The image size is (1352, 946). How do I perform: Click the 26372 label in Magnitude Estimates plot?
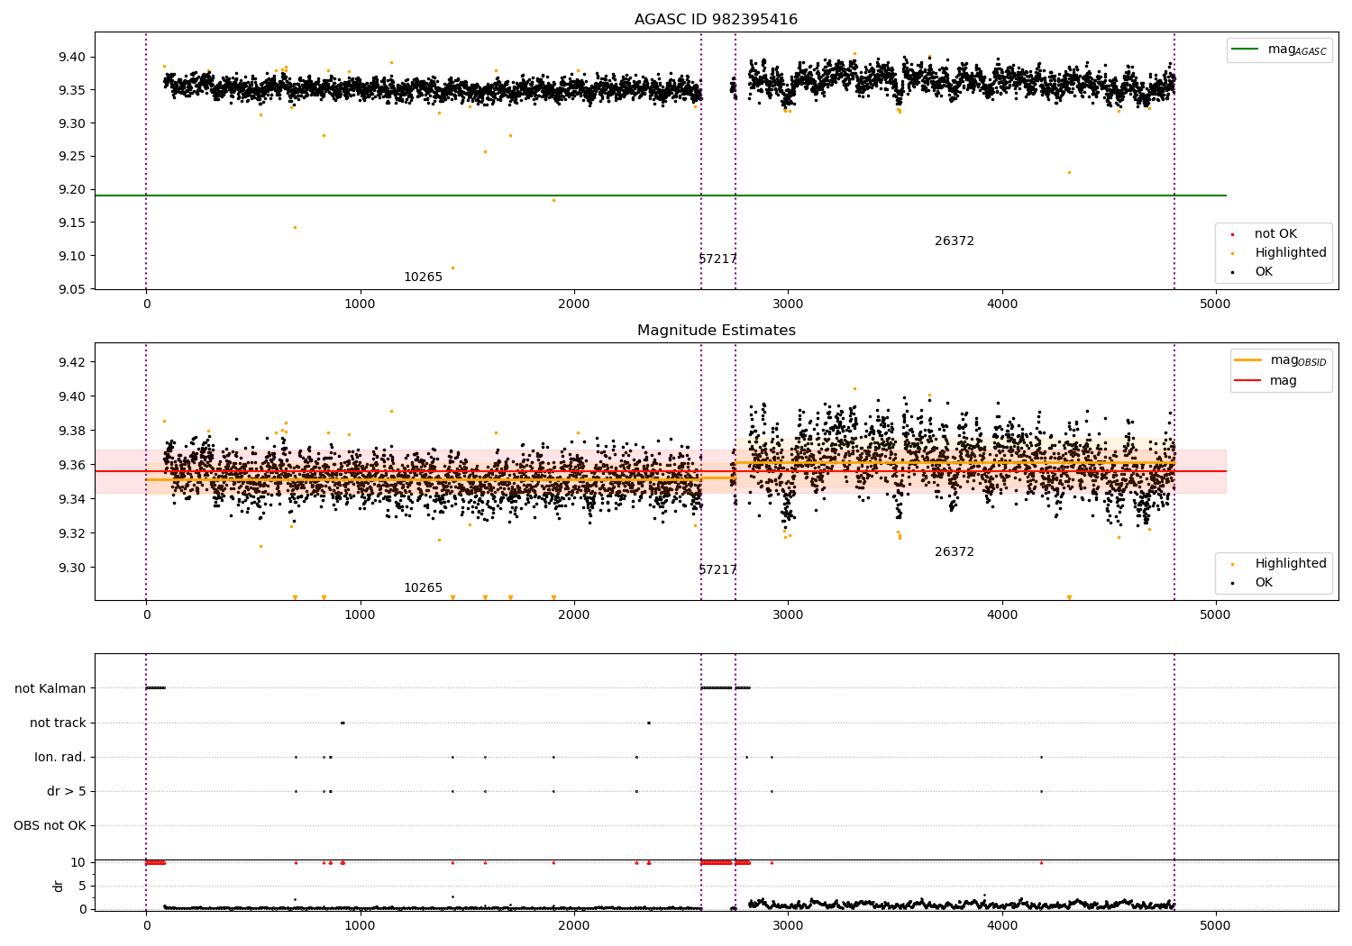click(x=954, y=552)
